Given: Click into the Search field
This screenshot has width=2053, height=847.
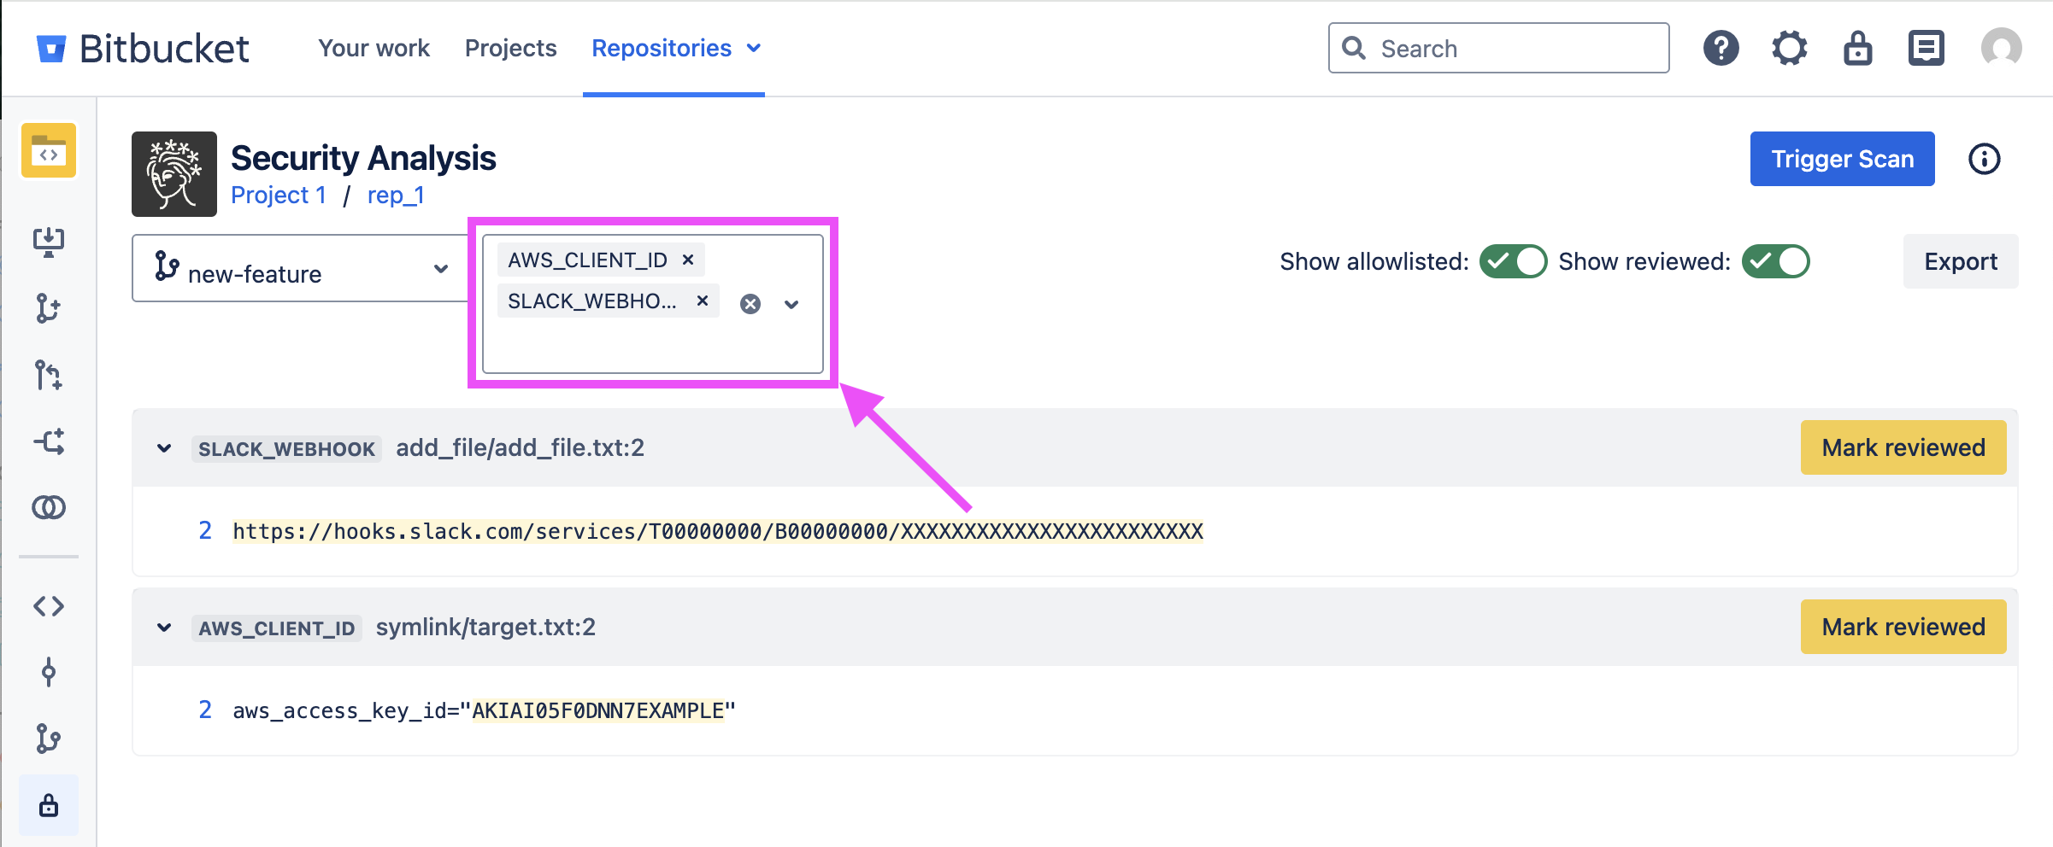Looking at the screenshot, I should [1513, 49].
